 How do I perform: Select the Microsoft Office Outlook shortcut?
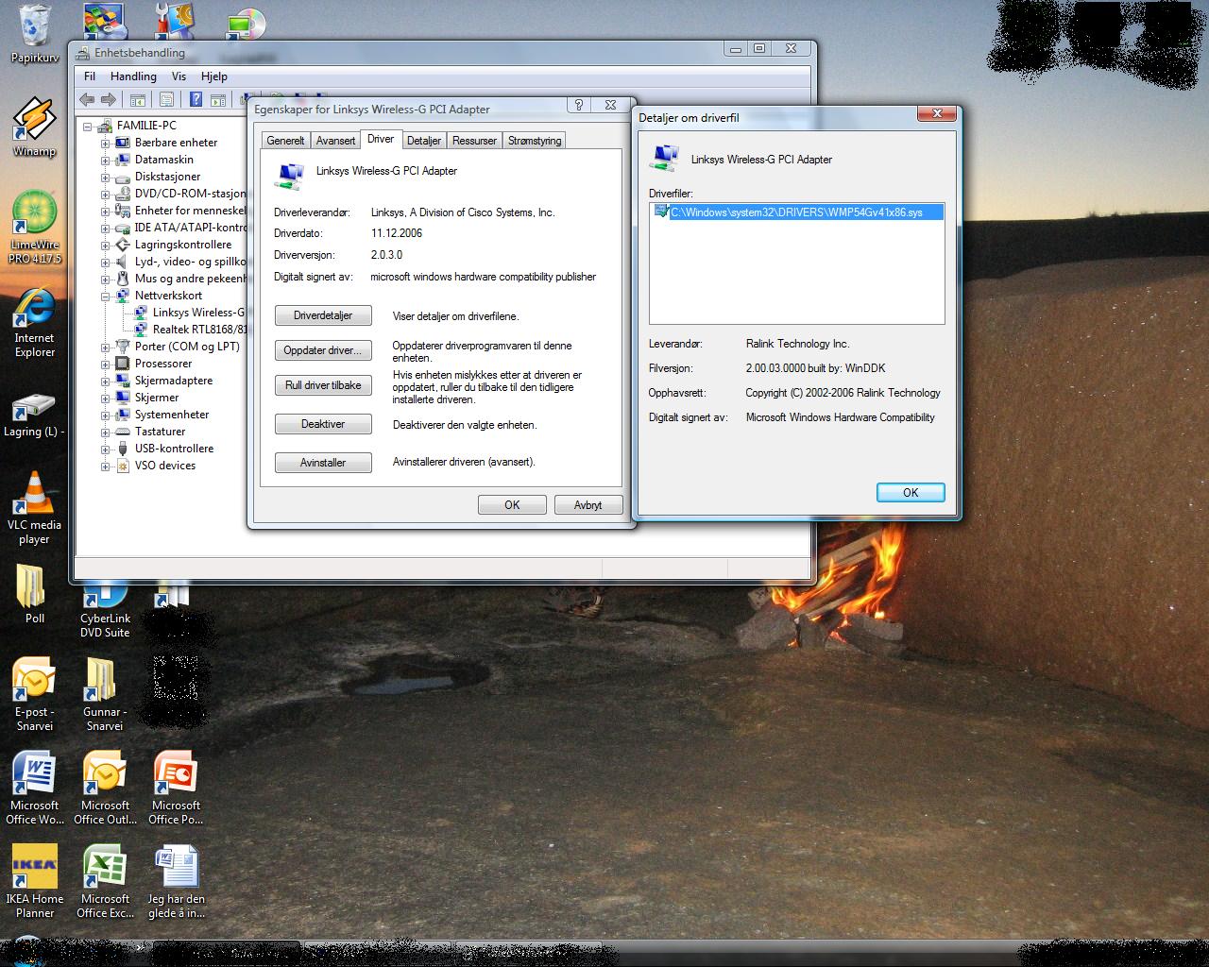tap(105, 788)
